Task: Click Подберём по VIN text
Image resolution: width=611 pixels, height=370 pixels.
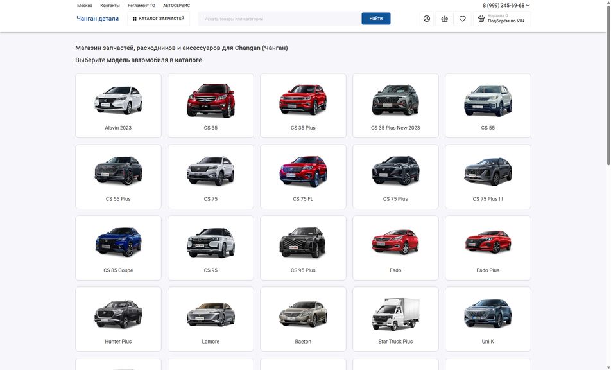Action: pyautogui.click(x=506, y=21)
